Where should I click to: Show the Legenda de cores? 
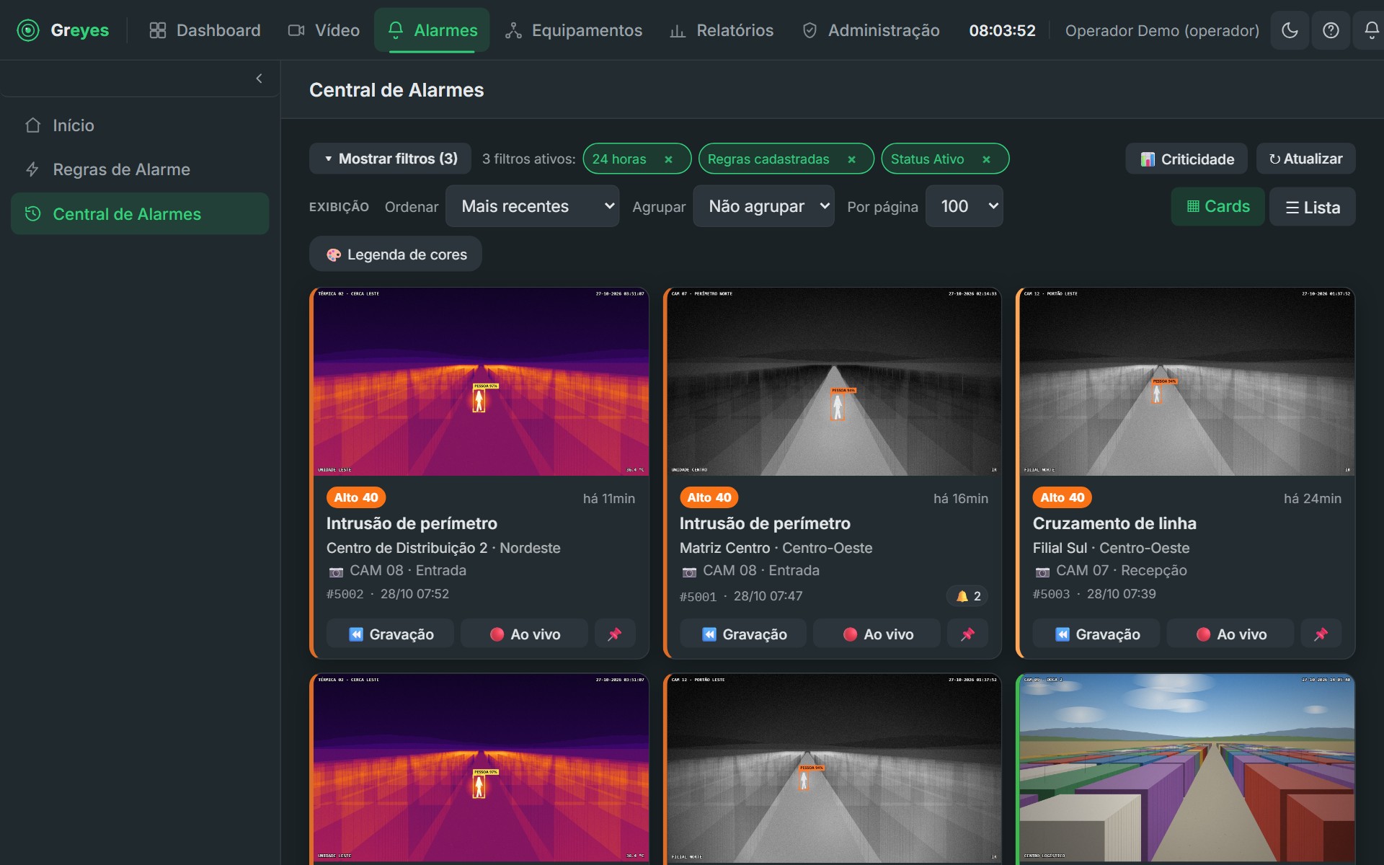point(396,254)
